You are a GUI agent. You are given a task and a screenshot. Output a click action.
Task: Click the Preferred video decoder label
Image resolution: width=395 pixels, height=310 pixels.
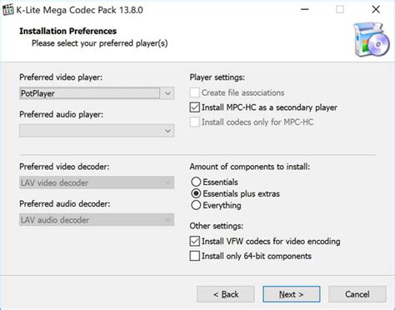click(64, 167)
